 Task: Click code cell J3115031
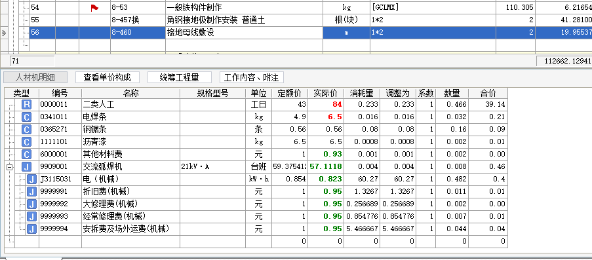pyautogui.click(x=60, y=179)
